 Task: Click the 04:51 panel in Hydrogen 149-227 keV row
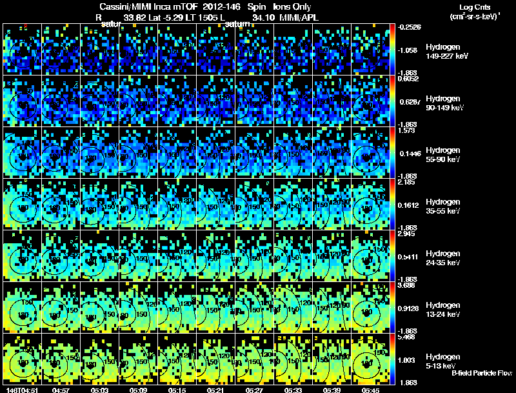22,50
